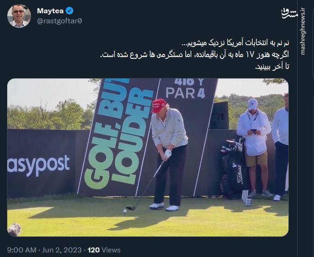Viewport: 314px width, 257px height.
Task: Click the Mashregh logo watermark
Action: (289, 14)
